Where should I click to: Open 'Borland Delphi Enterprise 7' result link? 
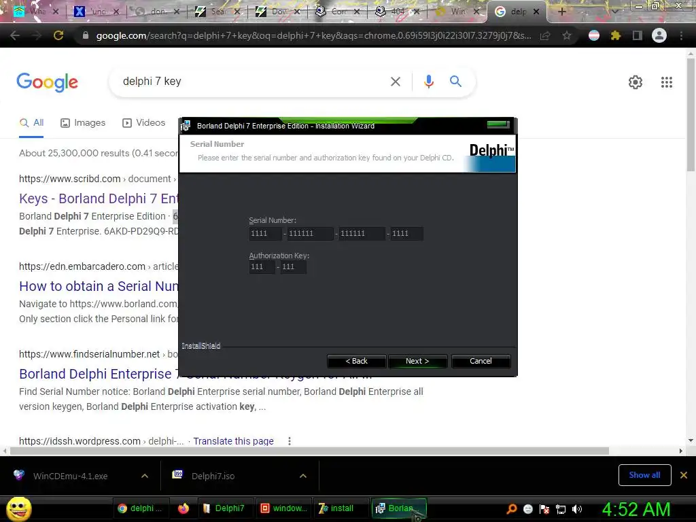[99, 375]
